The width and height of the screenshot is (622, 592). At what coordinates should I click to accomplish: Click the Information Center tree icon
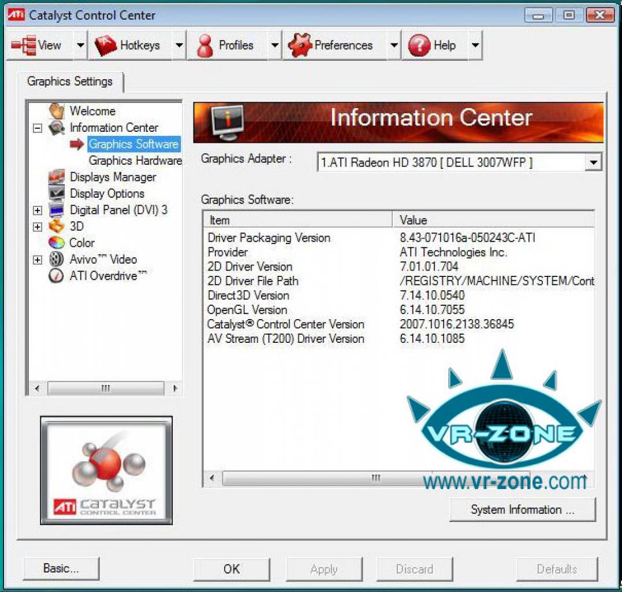[57, 128]
